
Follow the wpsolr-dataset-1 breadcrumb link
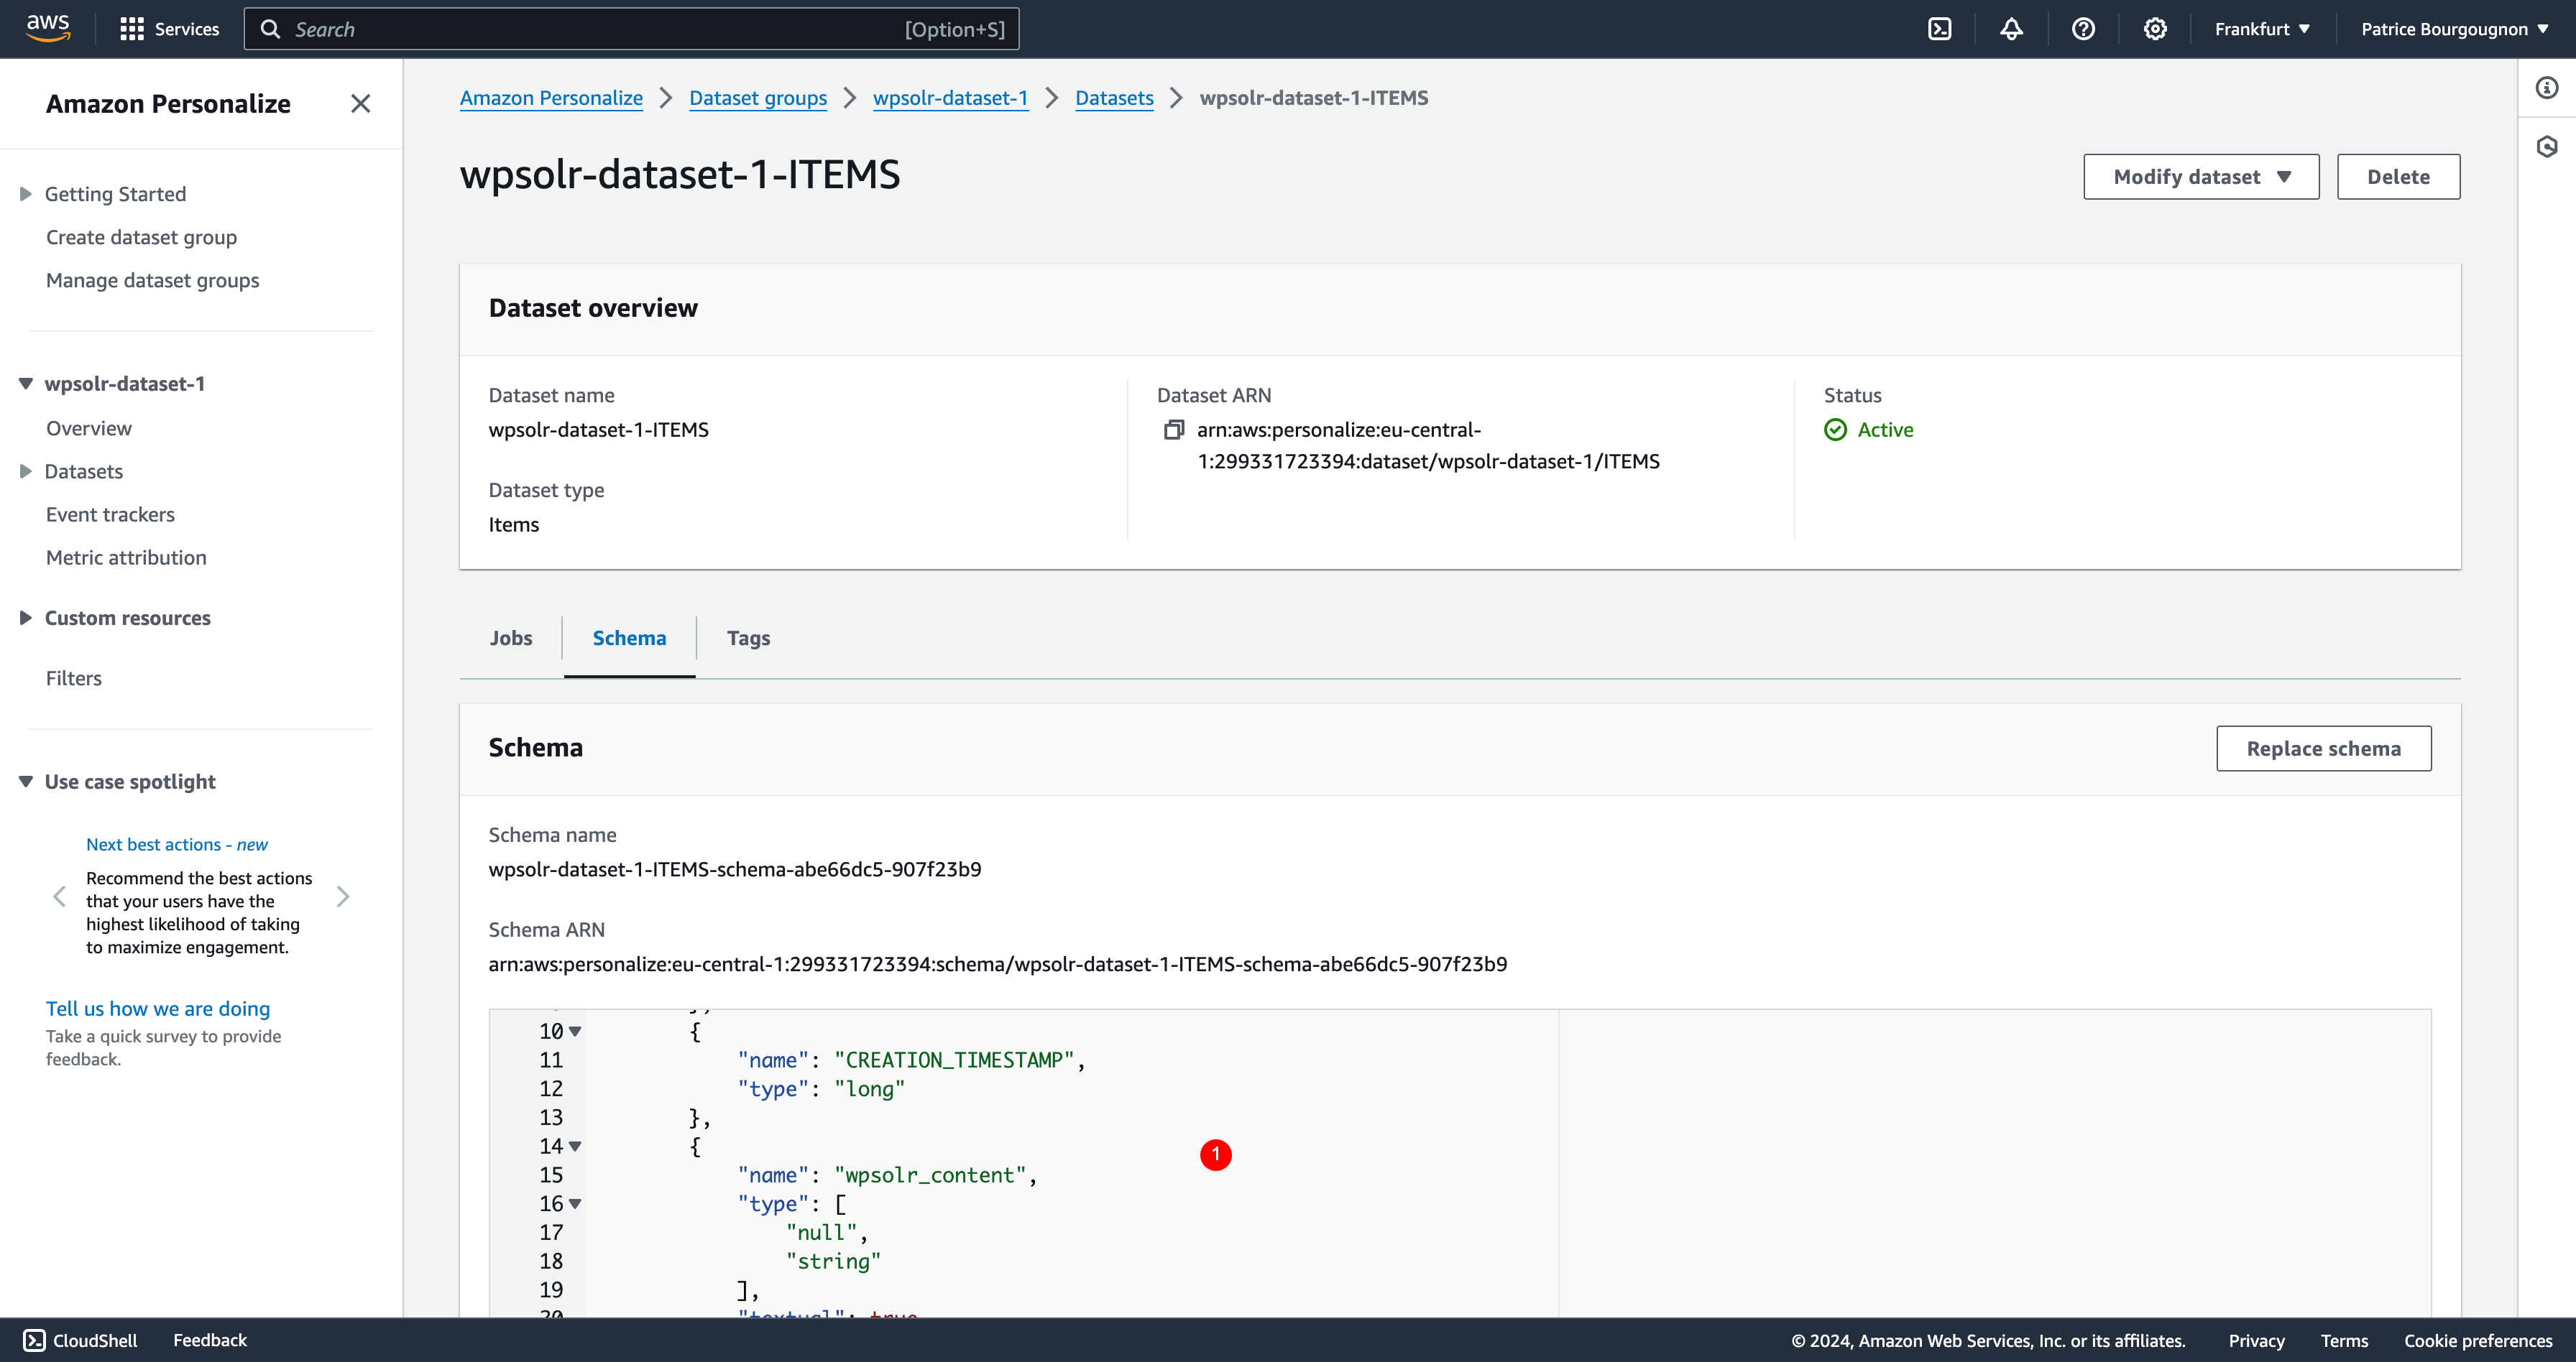[x=950, y=98]
